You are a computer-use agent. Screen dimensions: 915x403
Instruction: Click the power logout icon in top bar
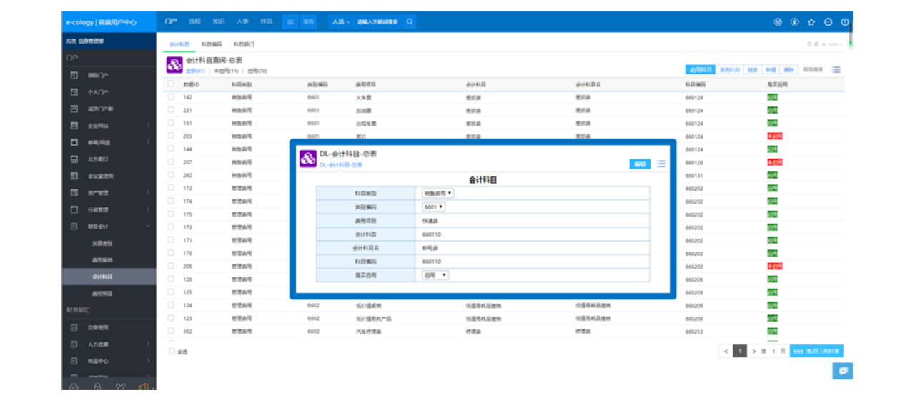845,22
